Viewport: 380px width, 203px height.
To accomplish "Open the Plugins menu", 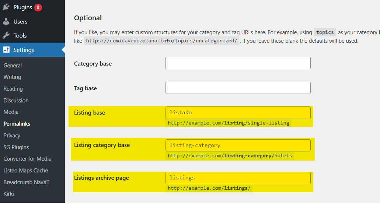I will pos(22,7).
